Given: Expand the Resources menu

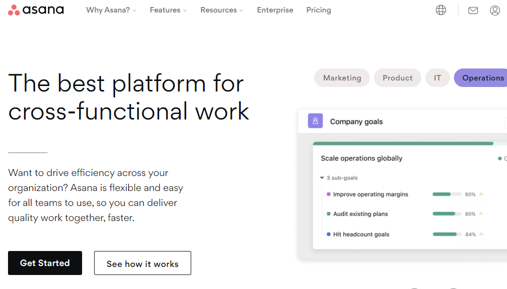Looking at the screenshot, I should coord(222,10).
